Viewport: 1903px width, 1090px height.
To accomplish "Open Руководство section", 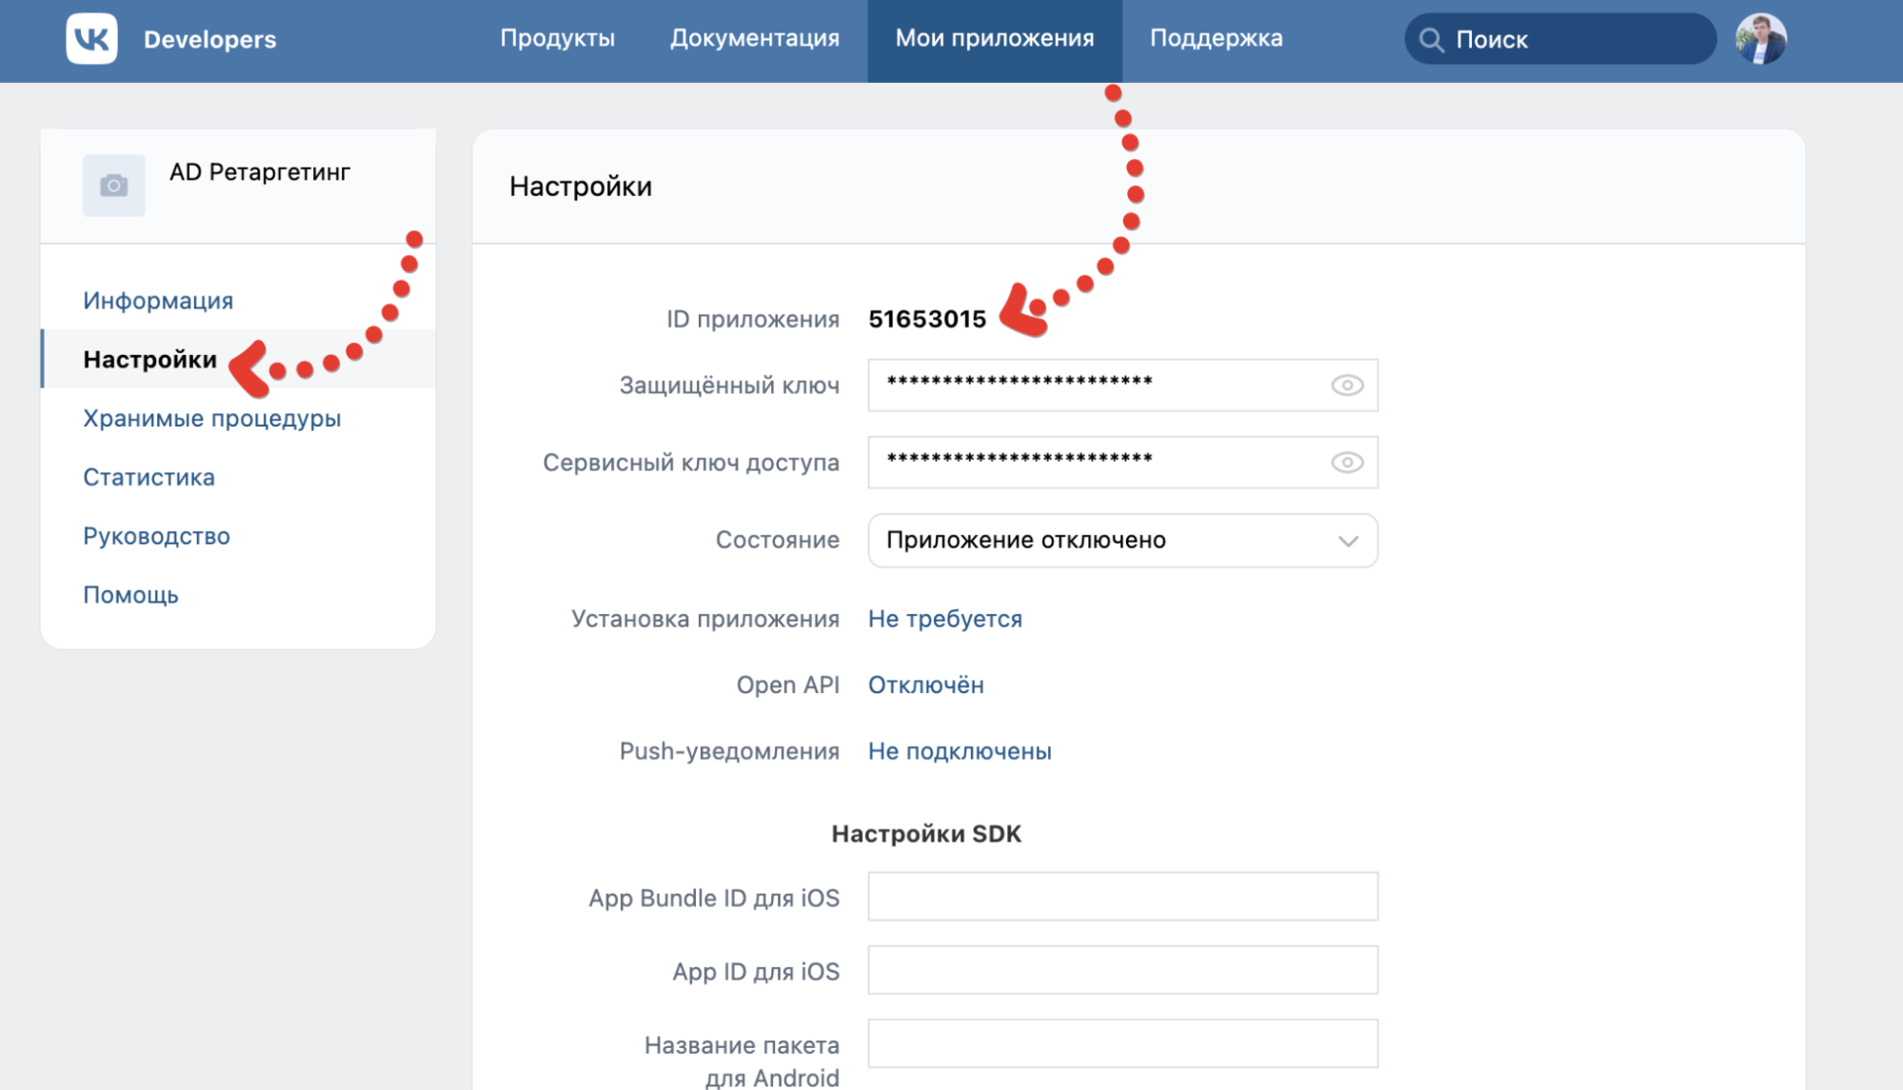I will 156,537.
